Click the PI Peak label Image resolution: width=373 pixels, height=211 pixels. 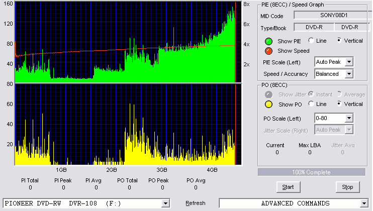point(63,180)
